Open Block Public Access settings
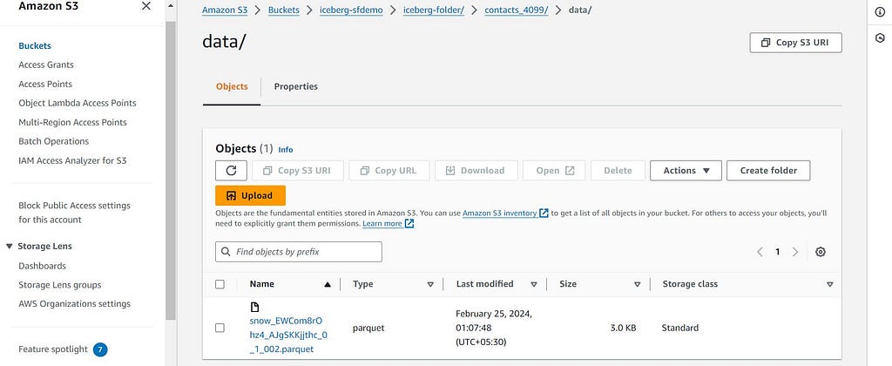 75,213
